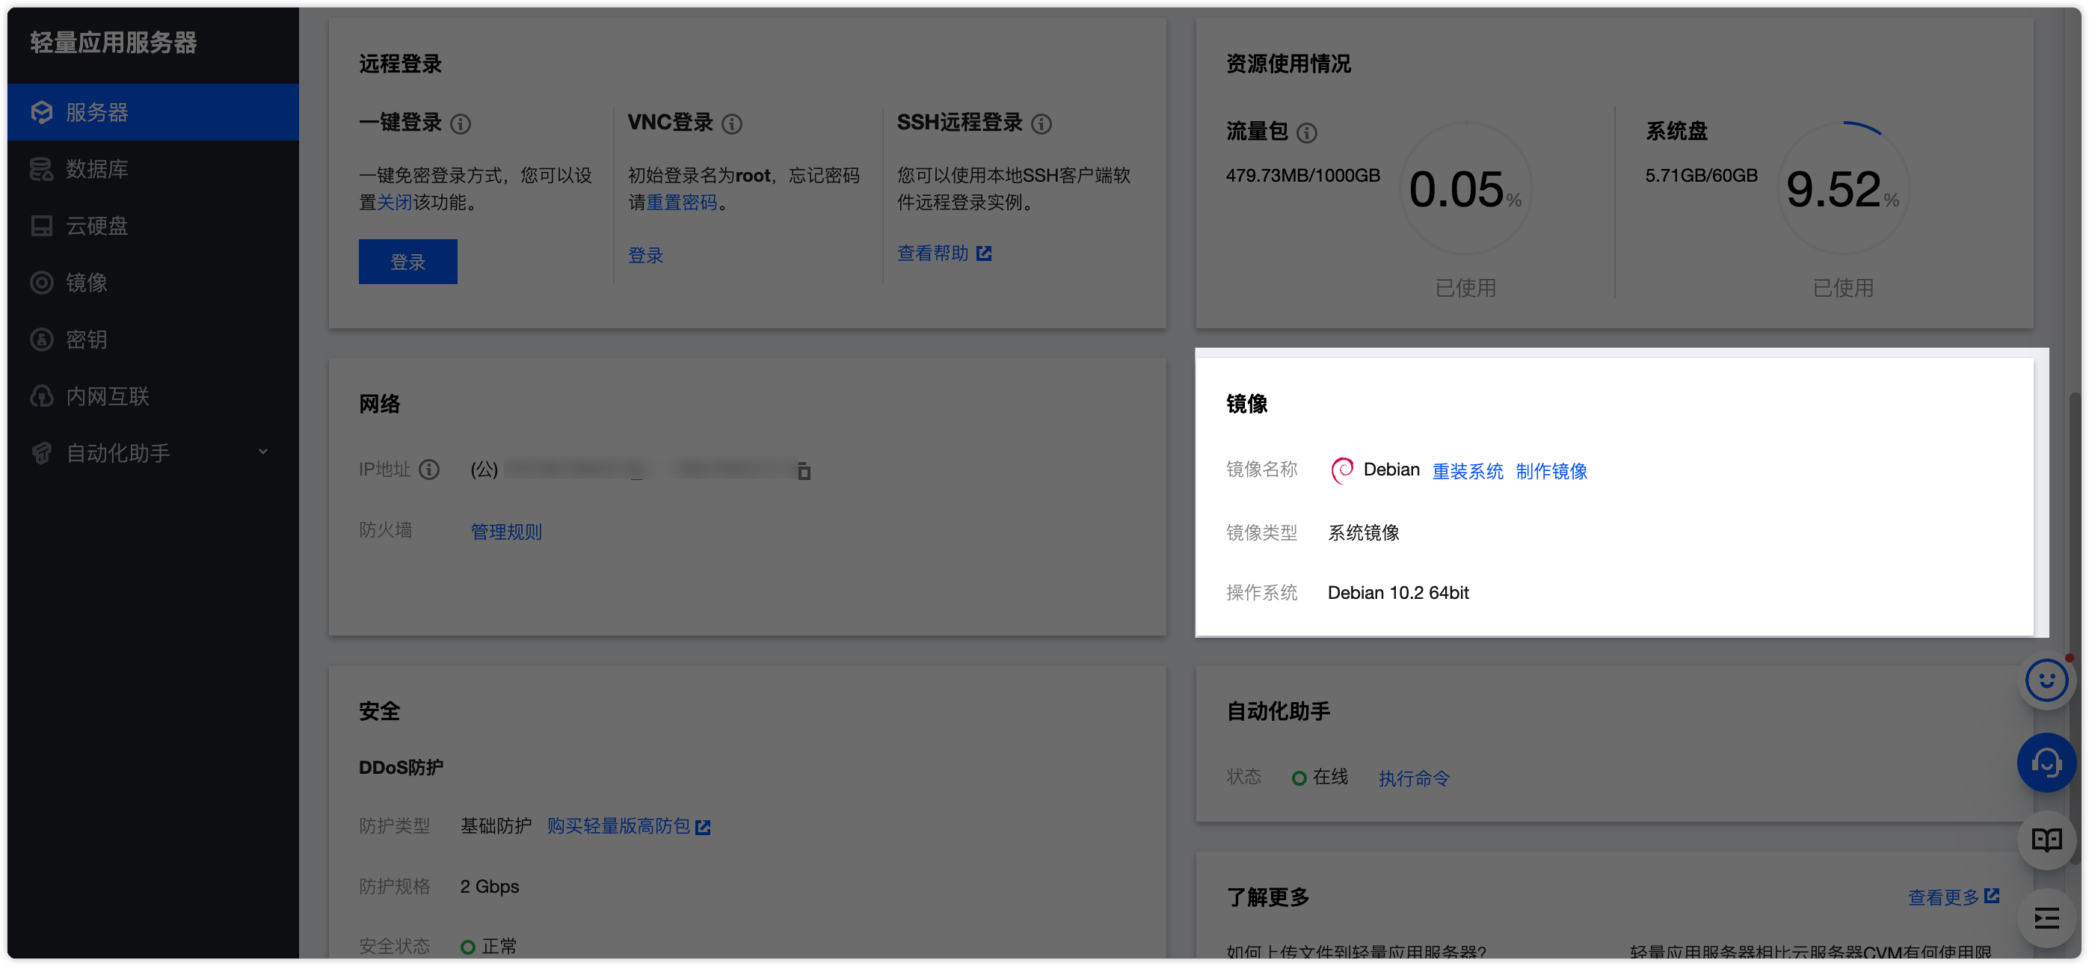Click the 镜像 disc icon in sidebar
Viewport: 2089px width, 966px height.
[x=41, y=283]
